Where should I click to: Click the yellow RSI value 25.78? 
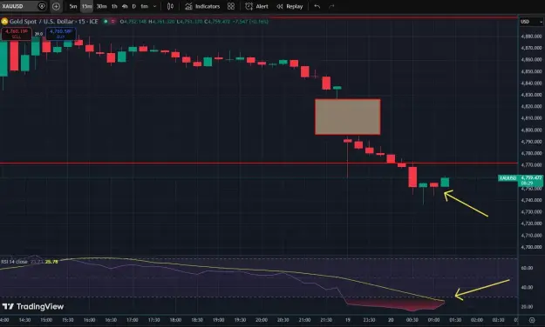(x=51, y=262)
